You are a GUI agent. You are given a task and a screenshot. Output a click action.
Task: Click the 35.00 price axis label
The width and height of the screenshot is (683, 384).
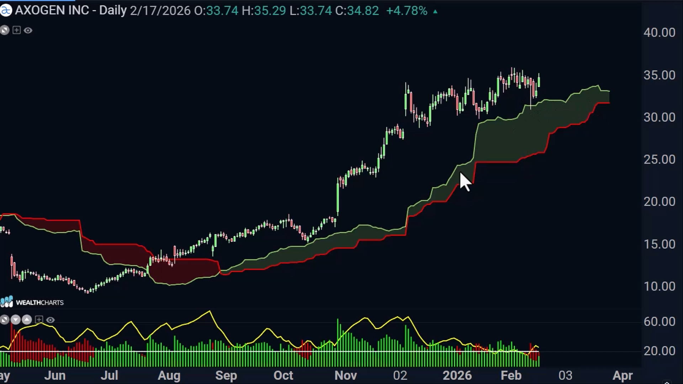pyautogui.click(x=659, y=75)
